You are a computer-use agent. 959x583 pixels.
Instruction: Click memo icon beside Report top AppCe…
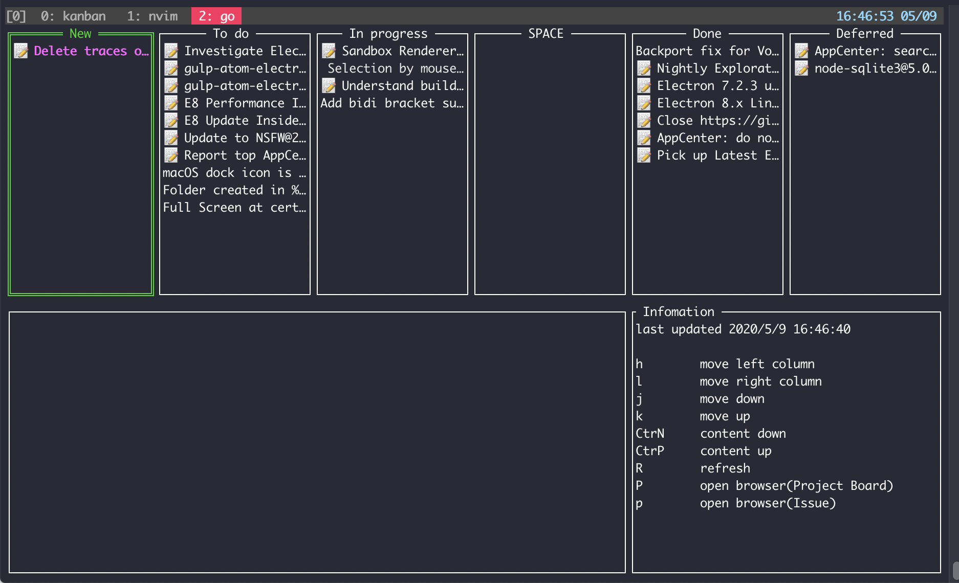point(171,155)
